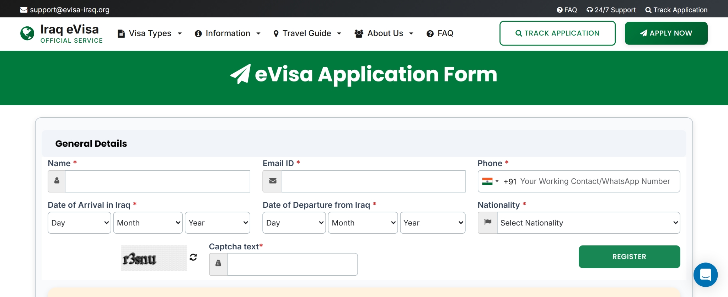This screenshot has height=297, width=728.
Task: Click the India flag country selector
Action: [490, 181]
